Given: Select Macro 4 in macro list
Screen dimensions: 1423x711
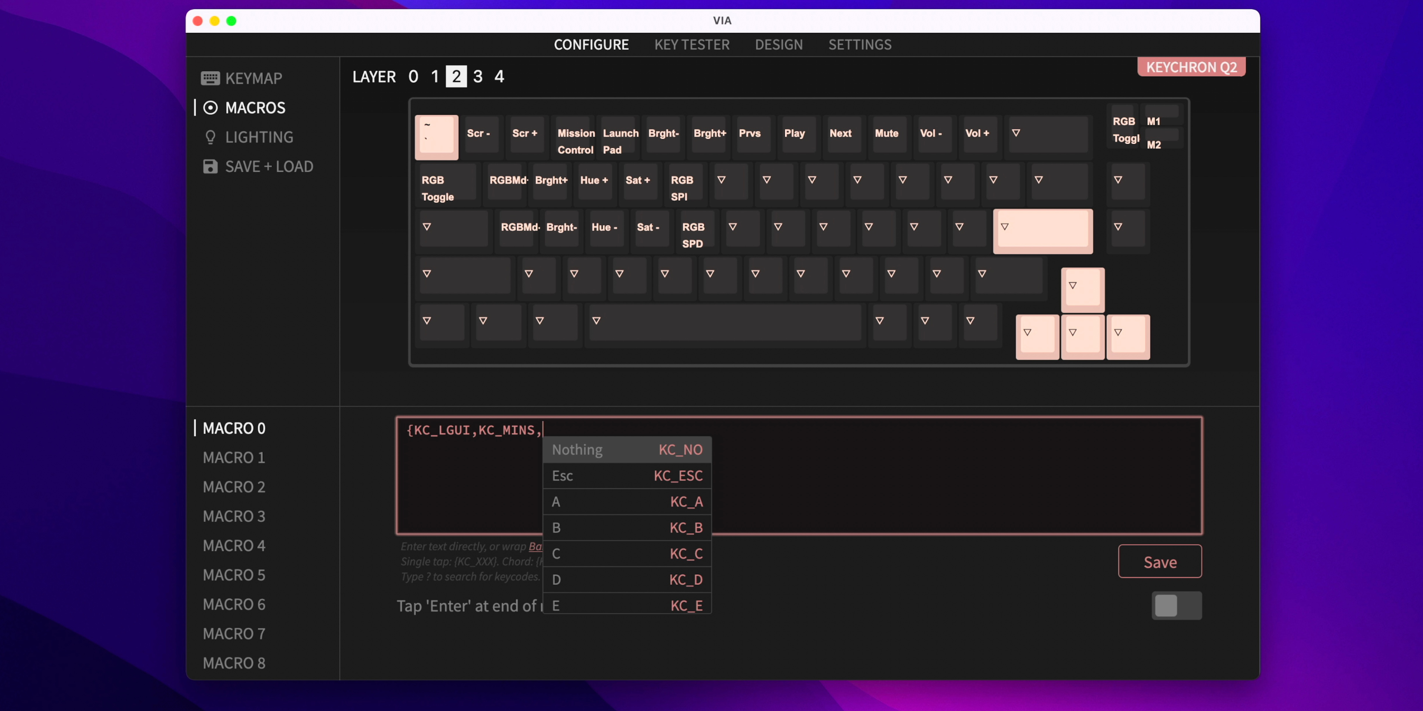Looking at the screenshot, I should pos(234,545).
